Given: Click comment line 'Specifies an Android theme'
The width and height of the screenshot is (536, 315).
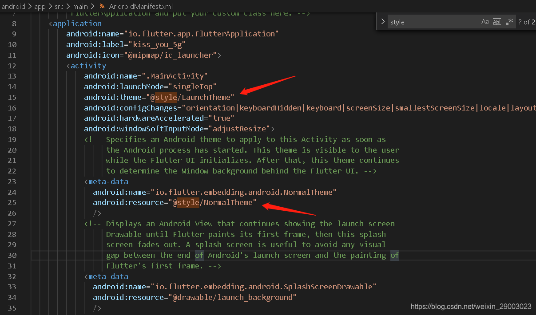Looking at the screenshot, I should 235,139.
